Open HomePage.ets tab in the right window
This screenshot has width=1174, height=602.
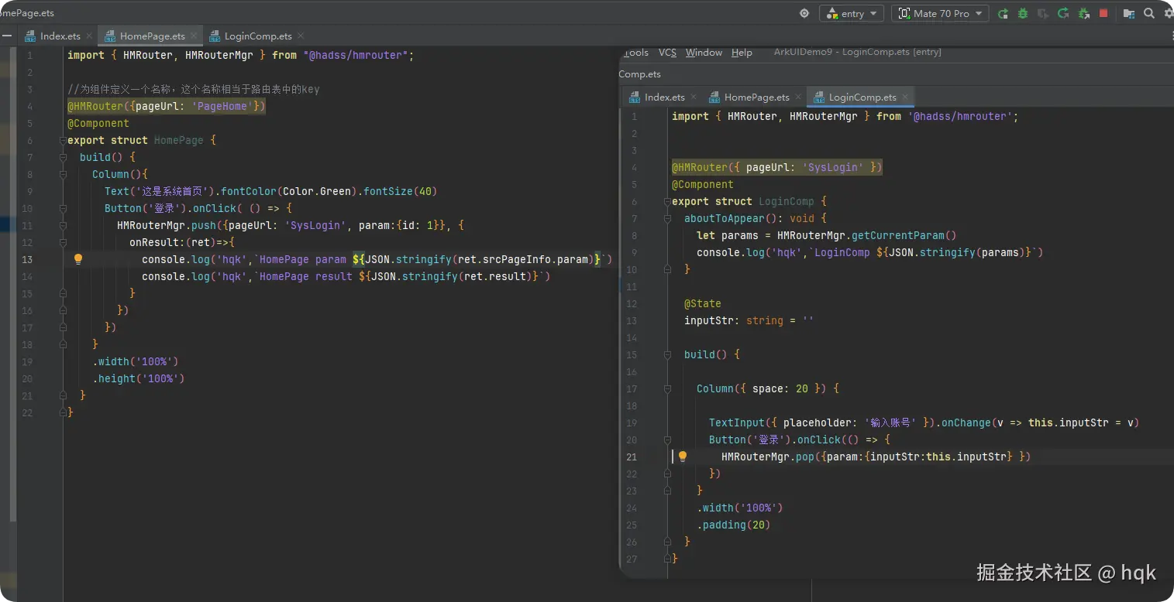[756, 97]
